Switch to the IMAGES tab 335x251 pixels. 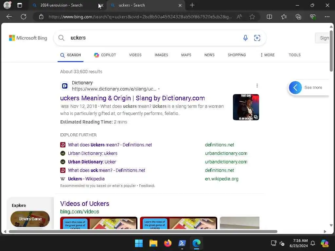tap(161, 55)
